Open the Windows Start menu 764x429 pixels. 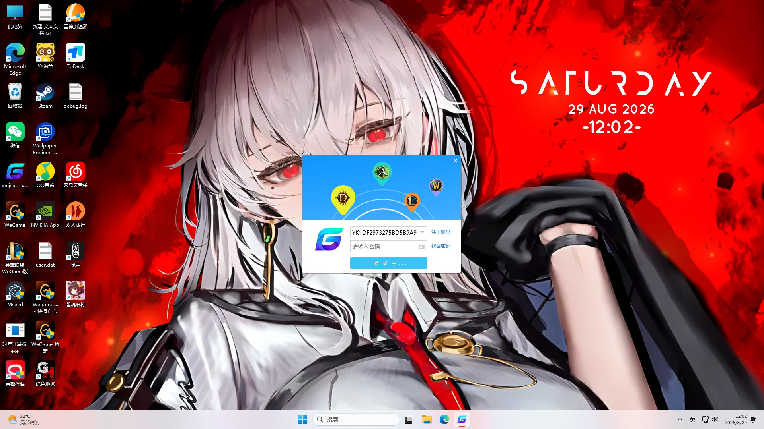click(302, 419)
